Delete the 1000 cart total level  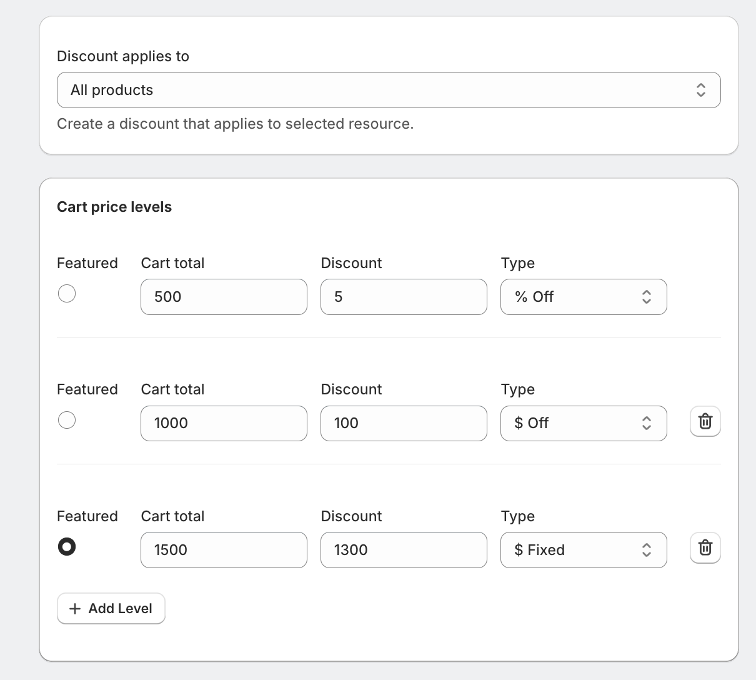(705, 422)
